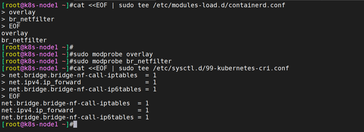364x132 pixels.
Task: Click the first '> EOF' terminator line
Action: pos(11,26)
